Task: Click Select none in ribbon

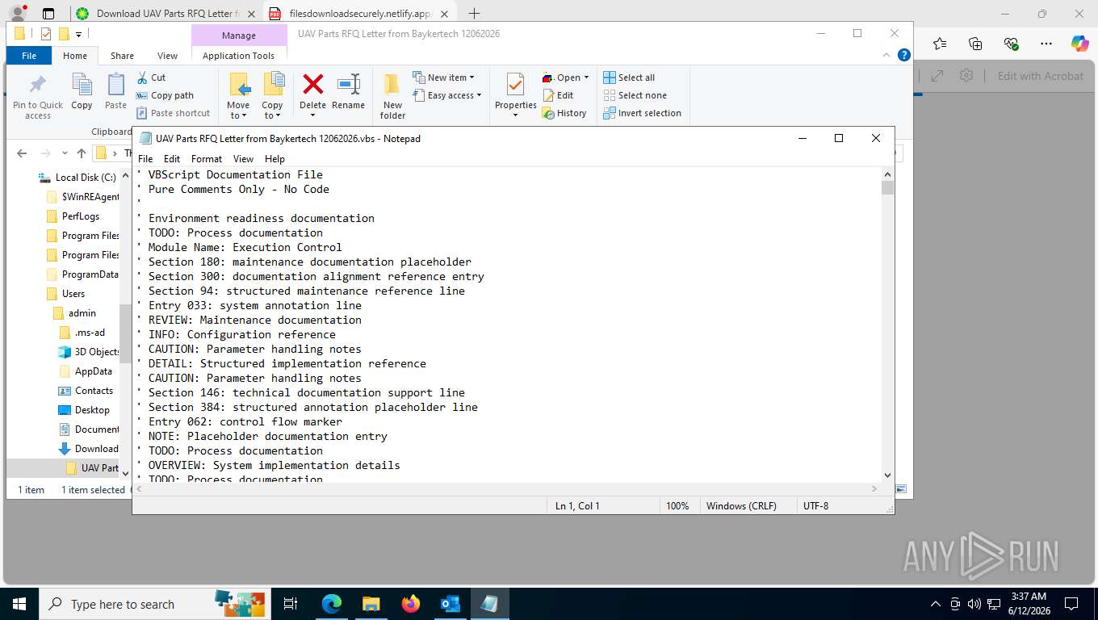Action: (x=635, y=95)
